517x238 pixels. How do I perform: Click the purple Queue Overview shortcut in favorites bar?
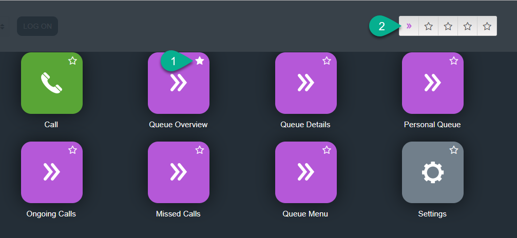pyautogui.click(x=409, y=26)
